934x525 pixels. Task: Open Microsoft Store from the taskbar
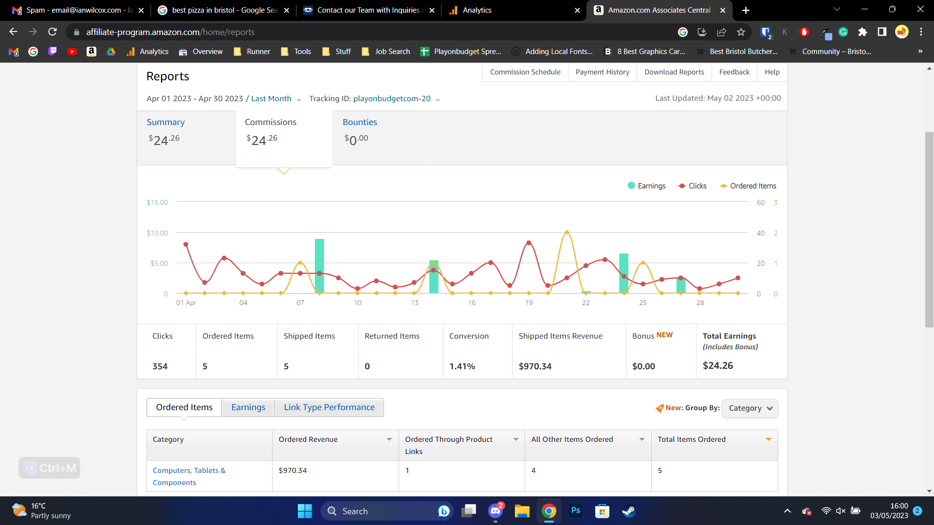click(x=602, y=511)
